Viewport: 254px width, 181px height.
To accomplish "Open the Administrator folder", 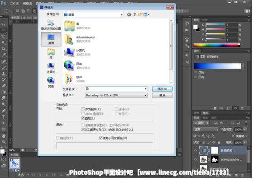I will click(x=79, y=39).
